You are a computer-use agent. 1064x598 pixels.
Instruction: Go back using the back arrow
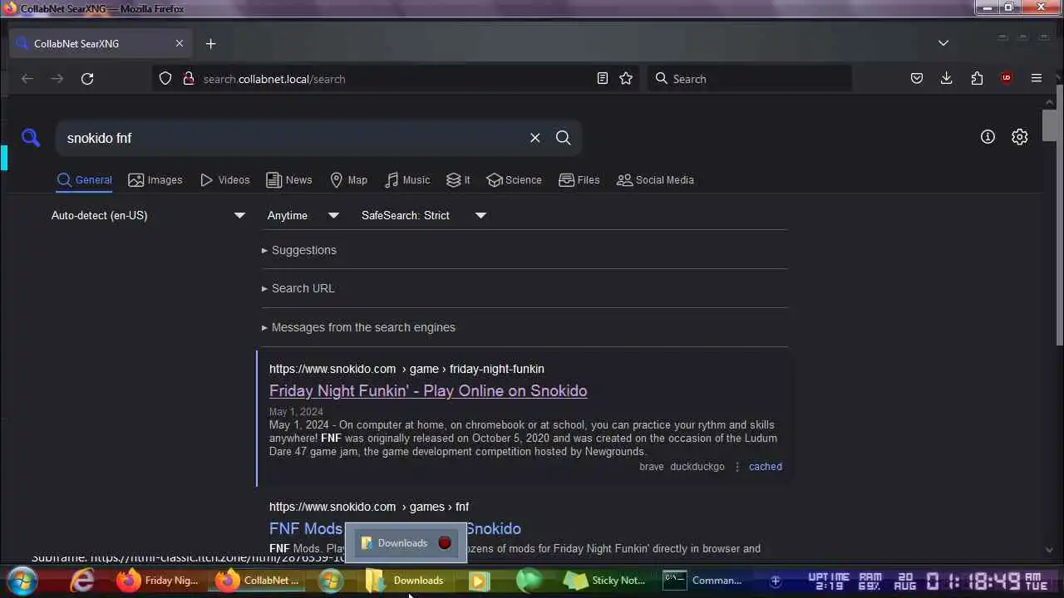point(27,79)
